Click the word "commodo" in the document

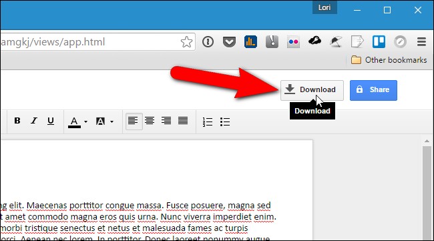click(49, 217)
